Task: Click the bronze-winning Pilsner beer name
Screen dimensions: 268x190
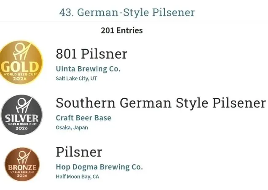Action: click(x=79, y=152)
